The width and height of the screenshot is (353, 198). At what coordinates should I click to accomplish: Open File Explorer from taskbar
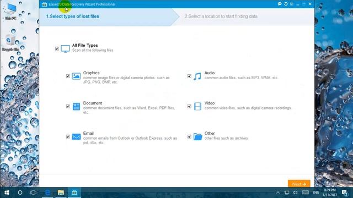[x=61, y=193]
